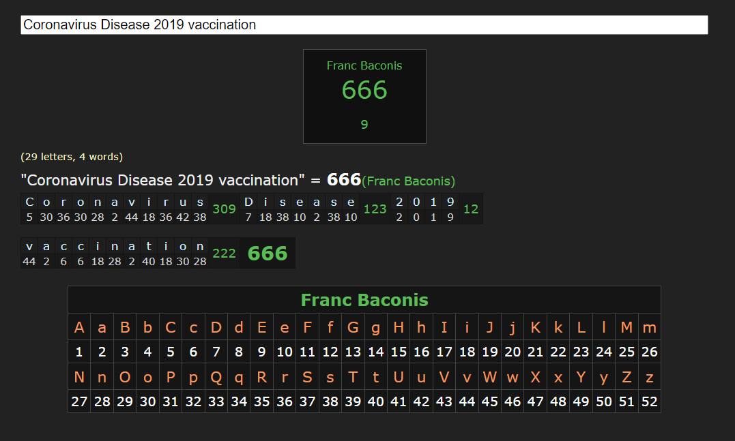Viewport: 735px width, 441px height.
Task: Click uppercase W in the cipher chart
Action: [490, 377]
